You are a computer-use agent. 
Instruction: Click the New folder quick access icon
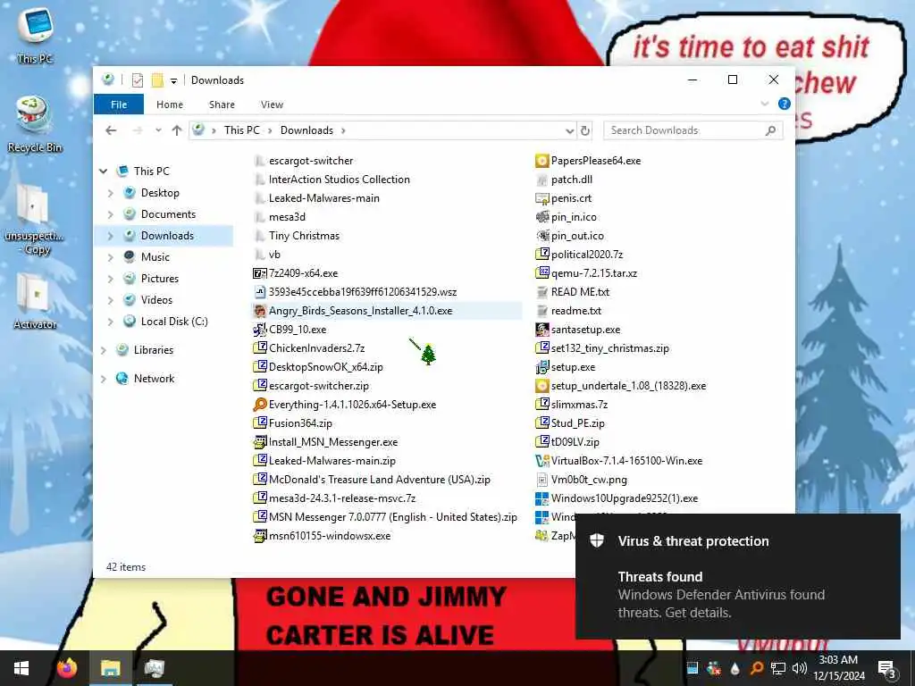(x=157, y=79)
